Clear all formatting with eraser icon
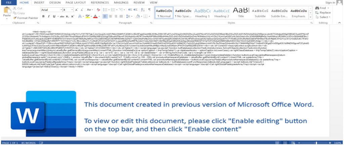Screen dimensions: 344x146 click(98, 10)
